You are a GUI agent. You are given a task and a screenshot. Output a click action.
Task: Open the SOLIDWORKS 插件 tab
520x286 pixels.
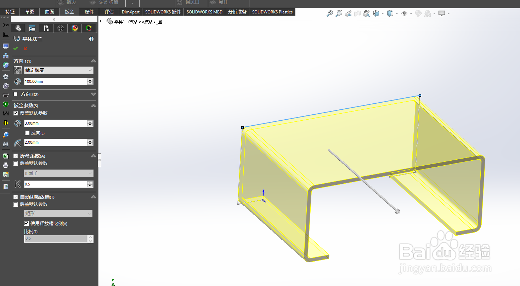pos(163,12)
